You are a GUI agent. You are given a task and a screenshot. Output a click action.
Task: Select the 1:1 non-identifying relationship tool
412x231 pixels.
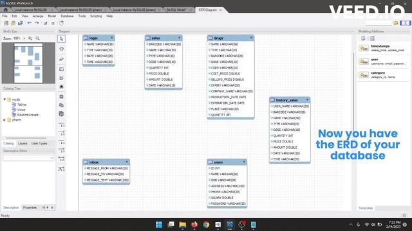(62, 125)
